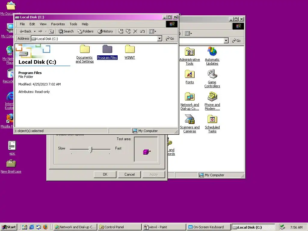
Task: Click 'Modified: 4/25/2023 7:02 AM' text
Action: 39,84
